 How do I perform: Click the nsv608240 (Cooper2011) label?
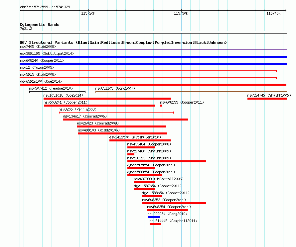pos(42,60)
